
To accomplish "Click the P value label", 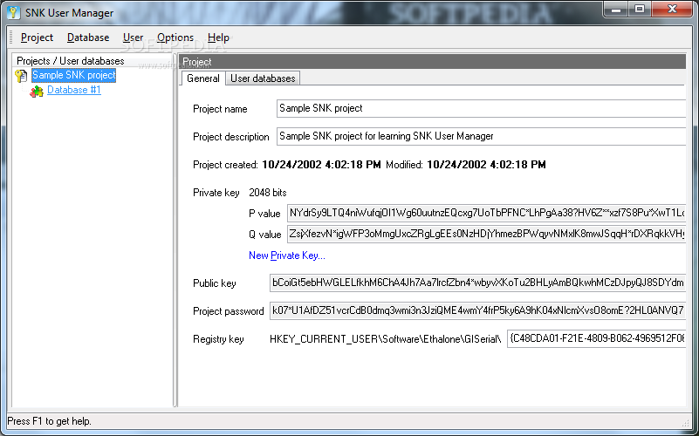I will coord(264,214).
